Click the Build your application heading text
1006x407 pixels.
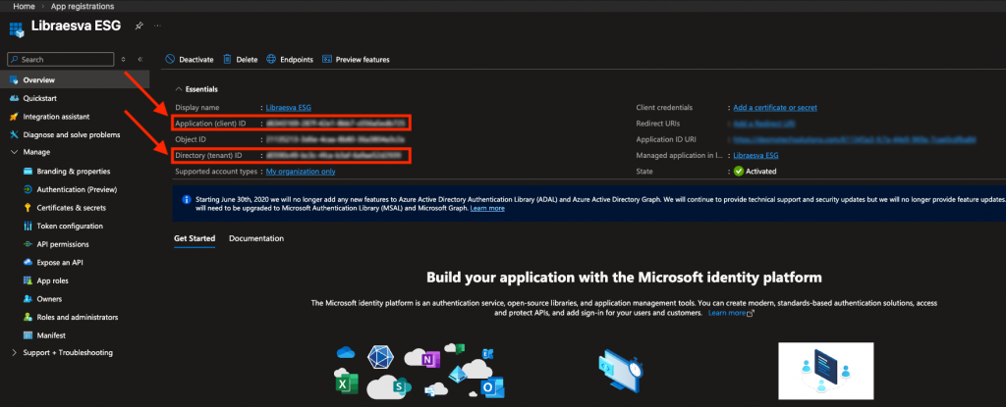pos(624,278)
